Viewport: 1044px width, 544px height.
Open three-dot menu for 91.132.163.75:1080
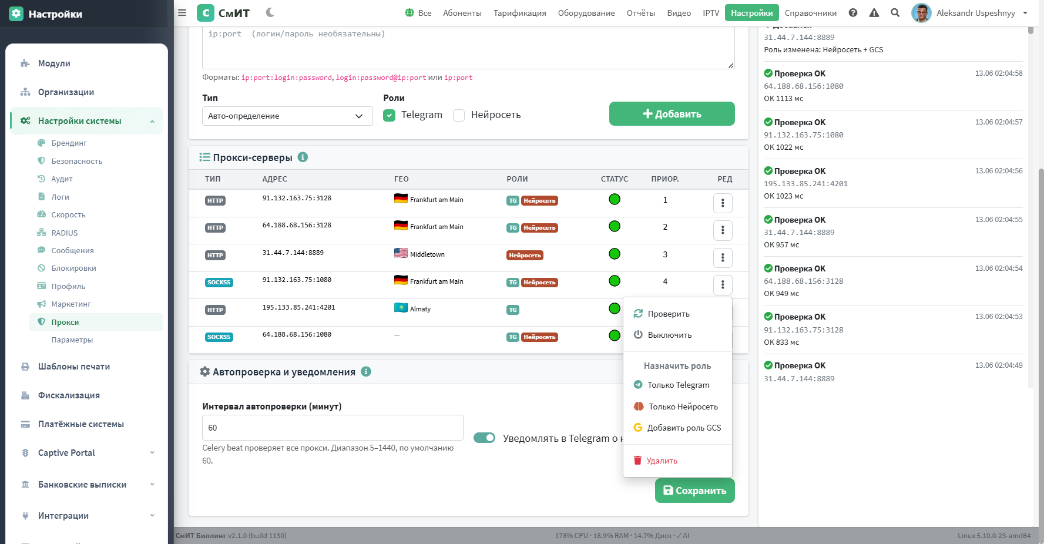723,285
